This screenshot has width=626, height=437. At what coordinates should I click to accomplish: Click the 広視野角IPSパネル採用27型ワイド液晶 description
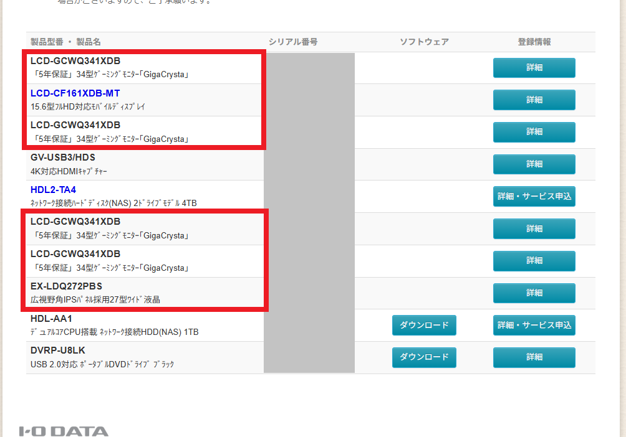95,299
